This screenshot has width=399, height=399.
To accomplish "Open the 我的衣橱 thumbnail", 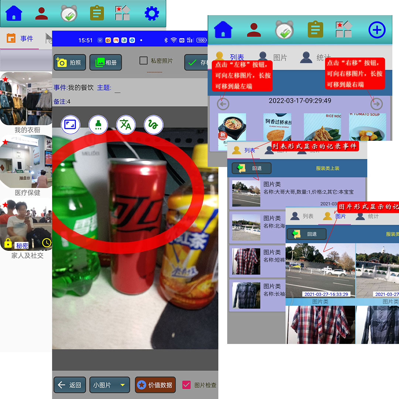I will click(27, 99).
